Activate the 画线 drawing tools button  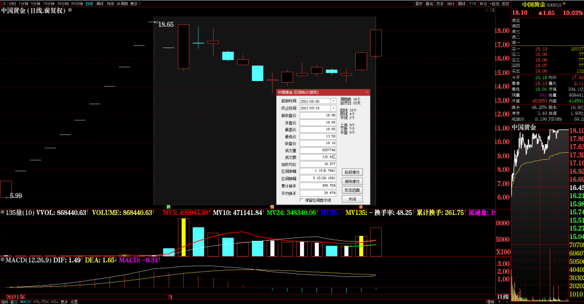click(x=462, y=3)
